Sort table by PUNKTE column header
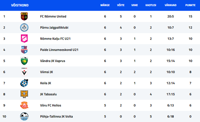This screenshot has width=200, height=122. [190, 5]
